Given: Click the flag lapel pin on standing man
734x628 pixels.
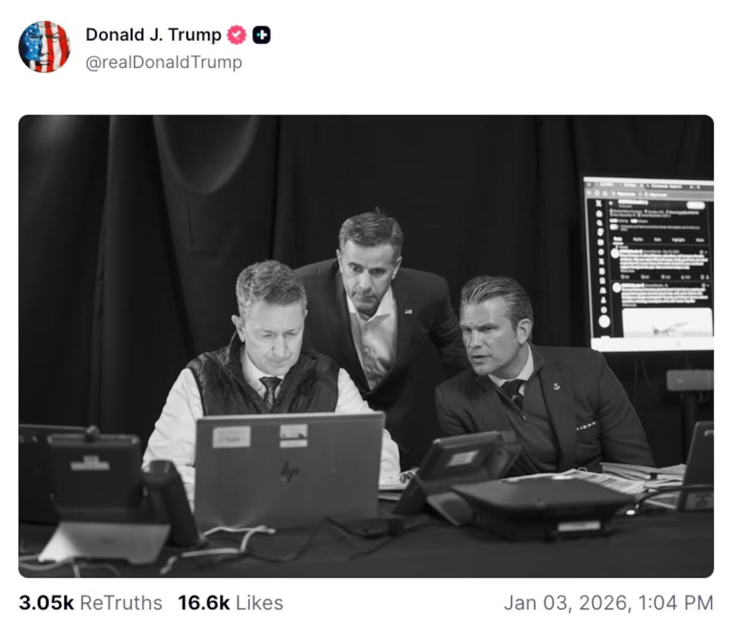Looking at the screenshot, I should coord(408,312).
